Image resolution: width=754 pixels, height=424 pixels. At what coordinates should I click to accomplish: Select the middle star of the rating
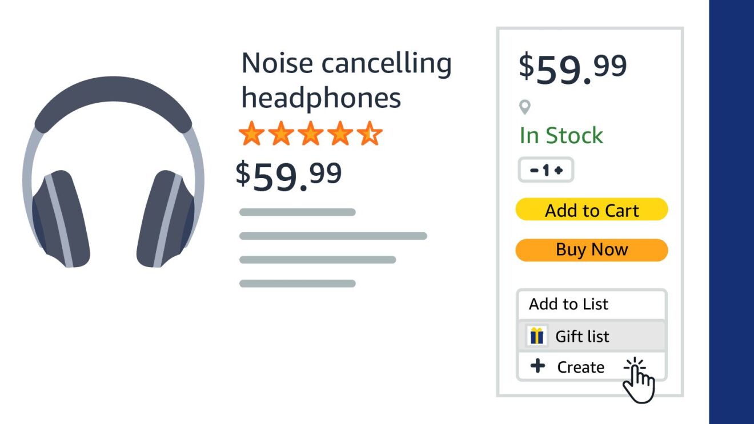tap(310, 134)
